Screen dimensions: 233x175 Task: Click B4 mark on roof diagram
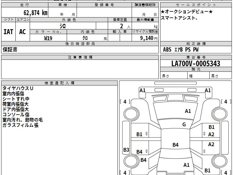(176, 145)
